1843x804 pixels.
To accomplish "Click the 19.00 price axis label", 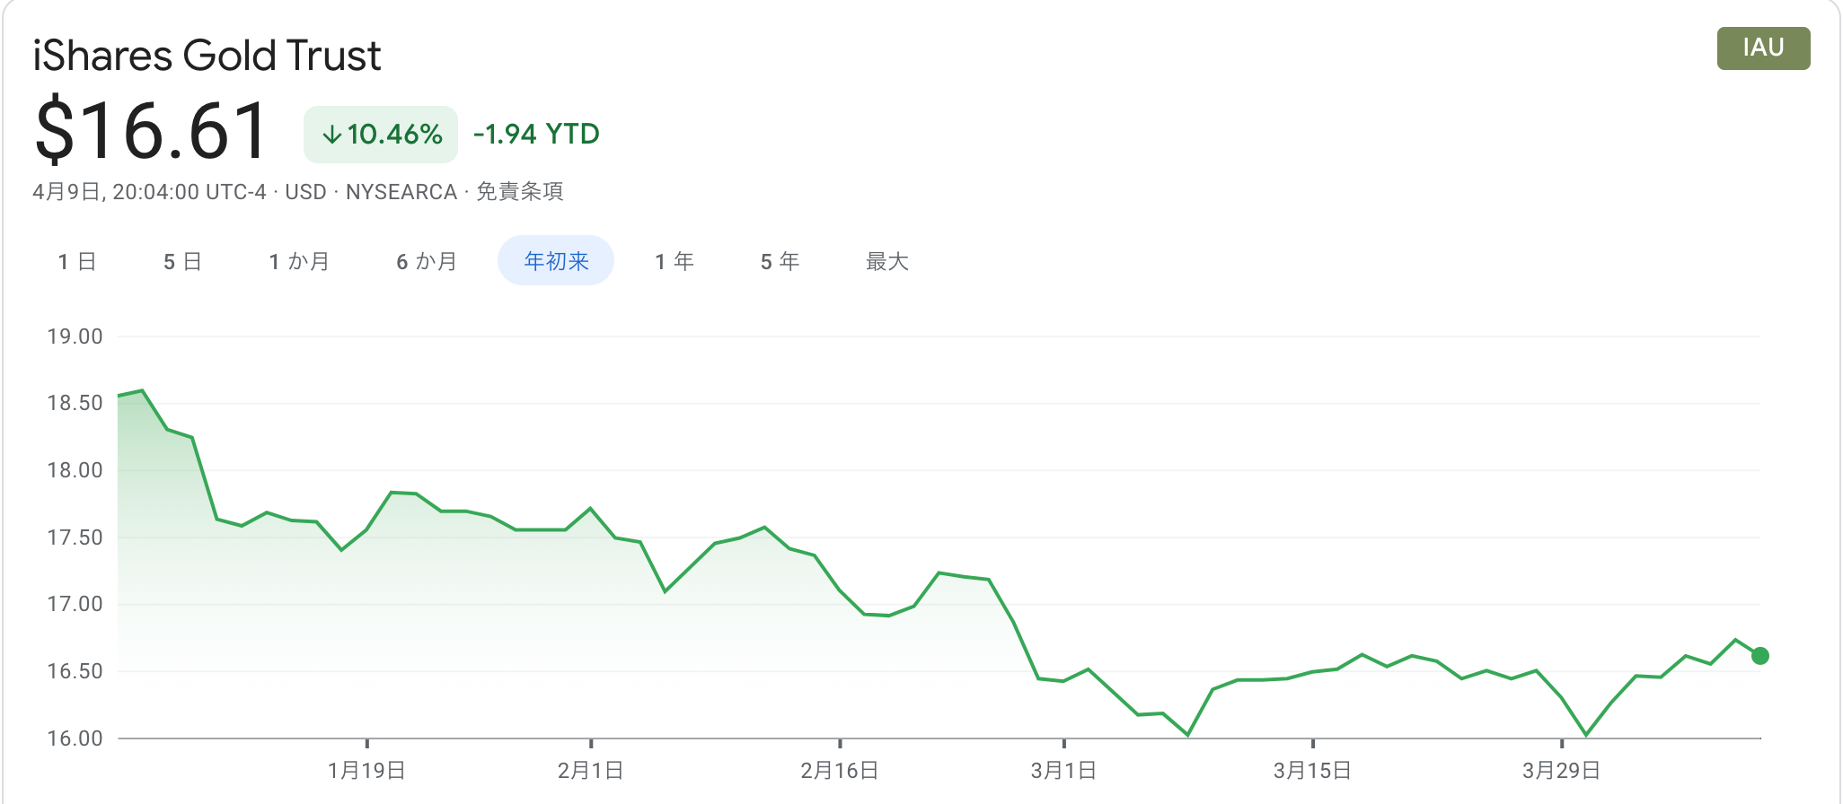I will click(x=75, y=336).
